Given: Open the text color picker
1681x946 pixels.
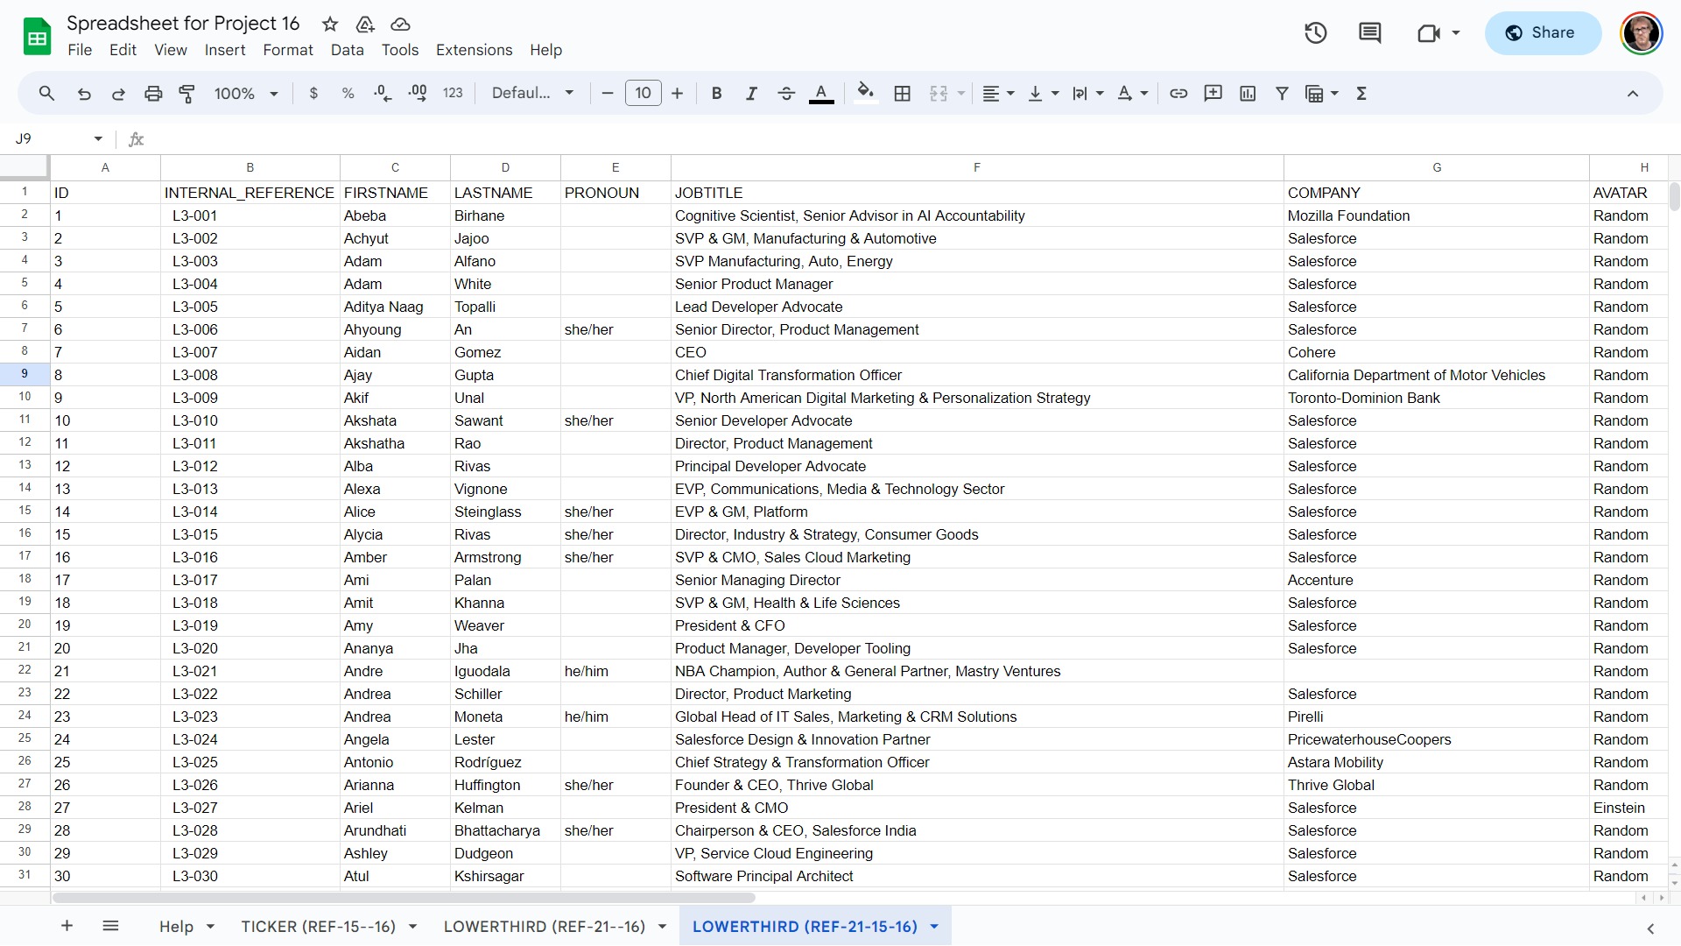Looking at the screenshot, I should [x=821, y=94].
